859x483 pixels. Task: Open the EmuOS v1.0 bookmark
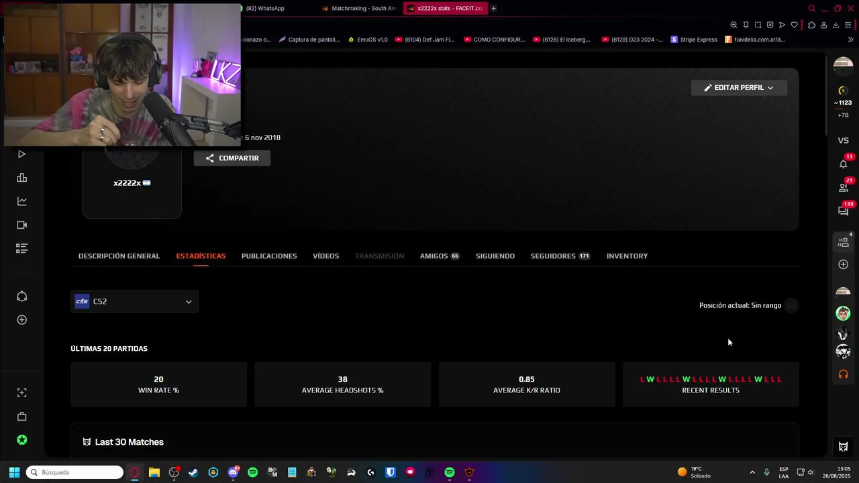[x=368, y=40]
